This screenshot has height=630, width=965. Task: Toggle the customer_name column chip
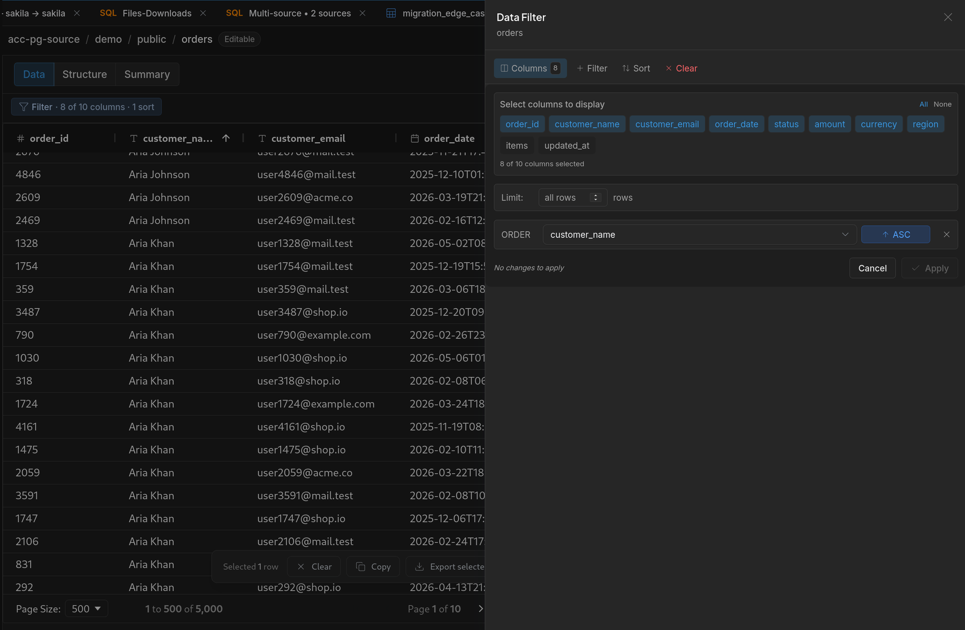(x=587, y=124)
